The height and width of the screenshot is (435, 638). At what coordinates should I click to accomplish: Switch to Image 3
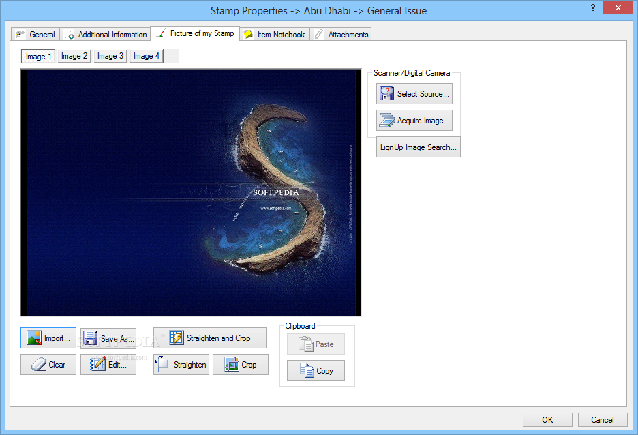pos(110,56)
